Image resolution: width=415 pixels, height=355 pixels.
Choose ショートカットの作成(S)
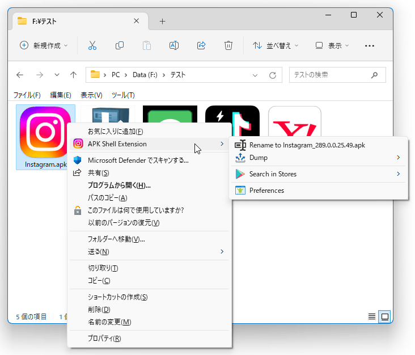149,297
